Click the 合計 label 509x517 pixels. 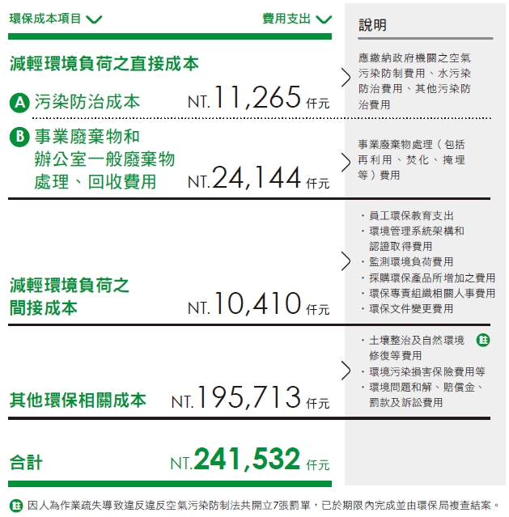coord(26,462)
